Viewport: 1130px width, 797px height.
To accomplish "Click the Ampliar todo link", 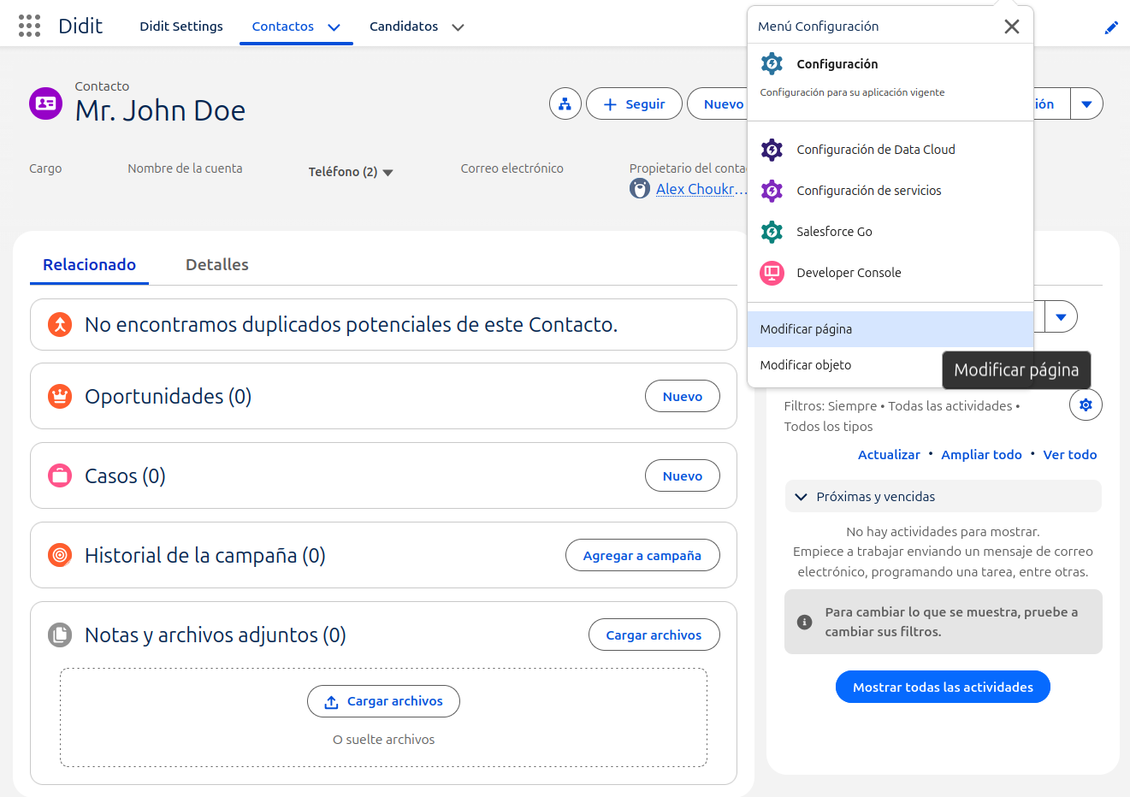I will coord(981,455).
